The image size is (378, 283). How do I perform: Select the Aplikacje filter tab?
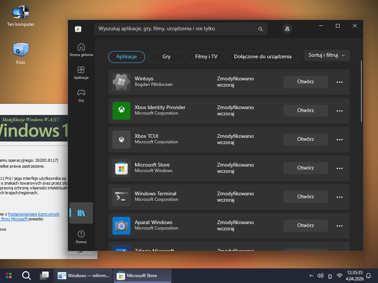pos(127,57)
